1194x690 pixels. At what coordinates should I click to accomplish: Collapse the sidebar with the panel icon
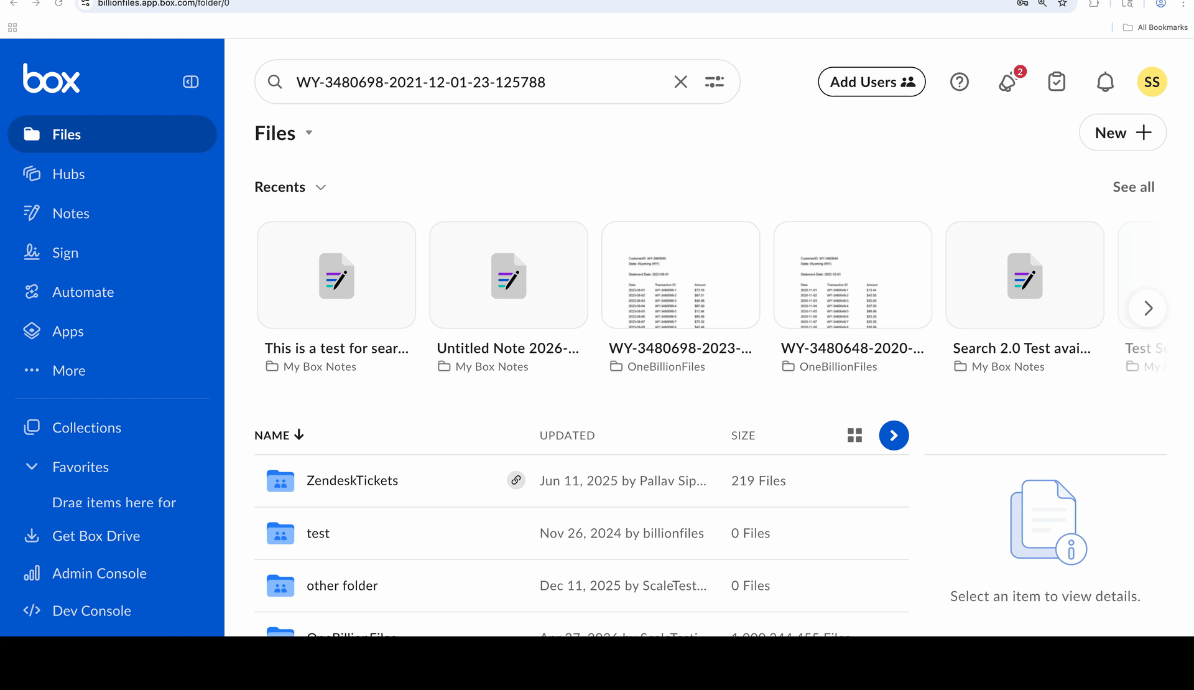191,82
